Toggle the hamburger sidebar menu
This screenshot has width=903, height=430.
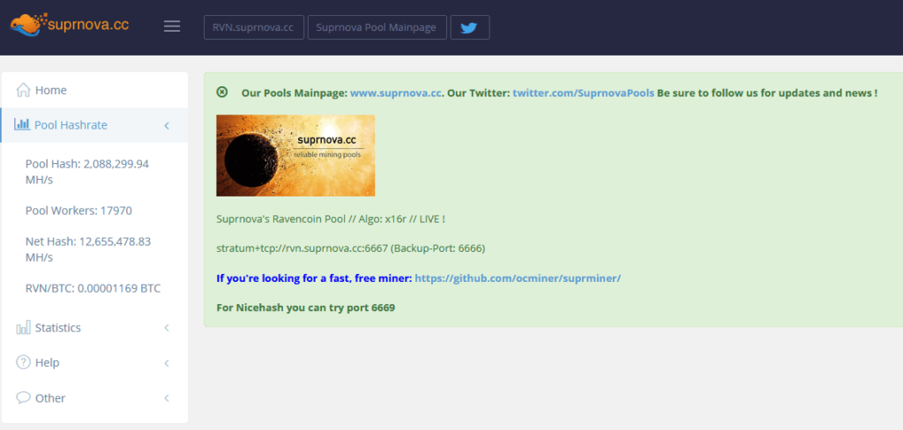[x=172, y=26]
